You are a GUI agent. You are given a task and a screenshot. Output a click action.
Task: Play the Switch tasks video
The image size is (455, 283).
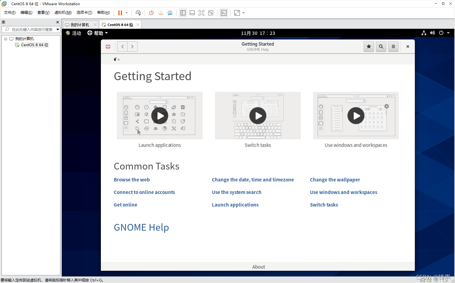[x=258, y=116]
